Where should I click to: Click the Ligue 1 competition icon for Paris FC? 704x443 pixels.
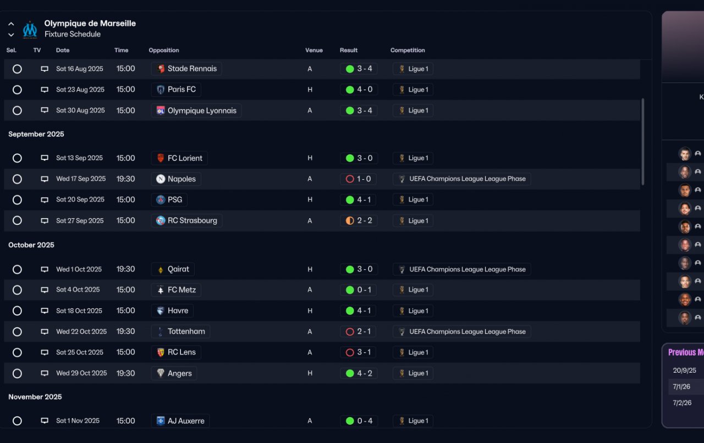pyautogui.click(x=402, y=90)
